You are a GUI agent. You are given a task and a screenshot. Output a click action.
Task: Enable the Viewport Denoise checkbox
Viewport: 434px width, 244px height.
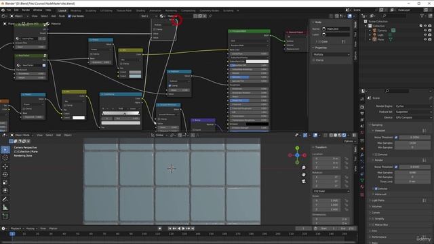376,155
